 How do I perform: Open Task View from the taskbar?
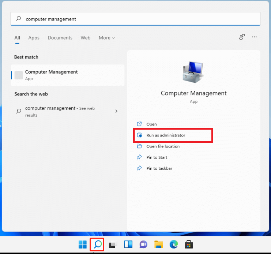click(113, 244)
